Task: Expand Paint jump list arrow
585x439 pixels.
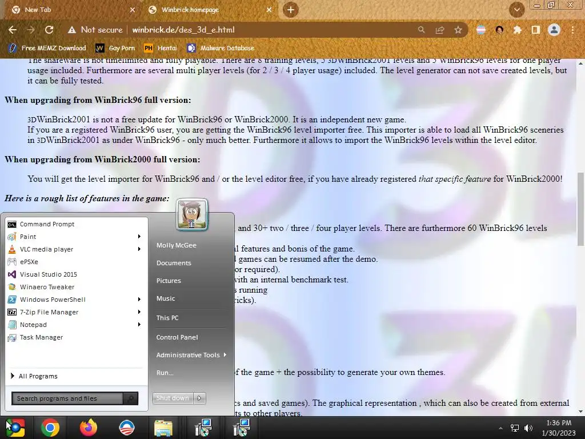Action: (x=139, y=237)
